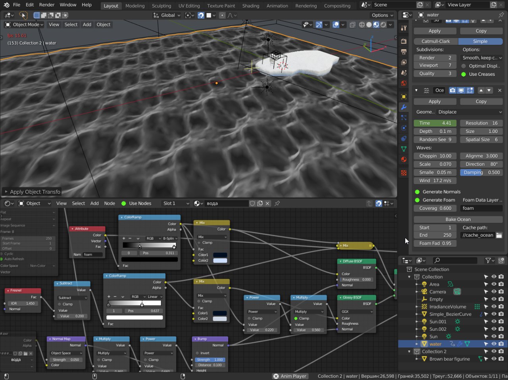
Task: Switch to the Sculpting workspace tab
Action: pos(162,6)
